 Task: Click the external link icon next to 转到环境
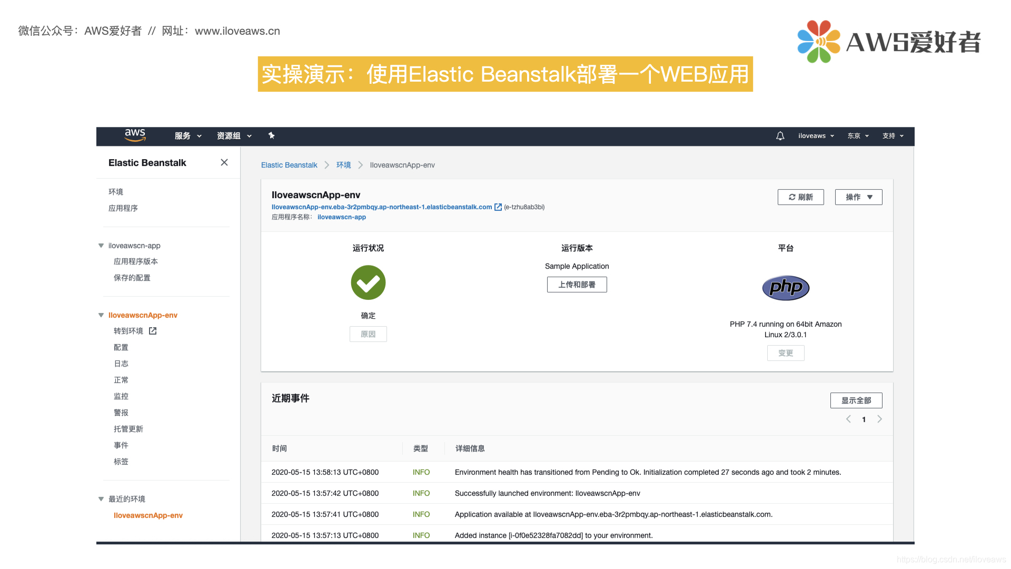(x=153, y=331)
